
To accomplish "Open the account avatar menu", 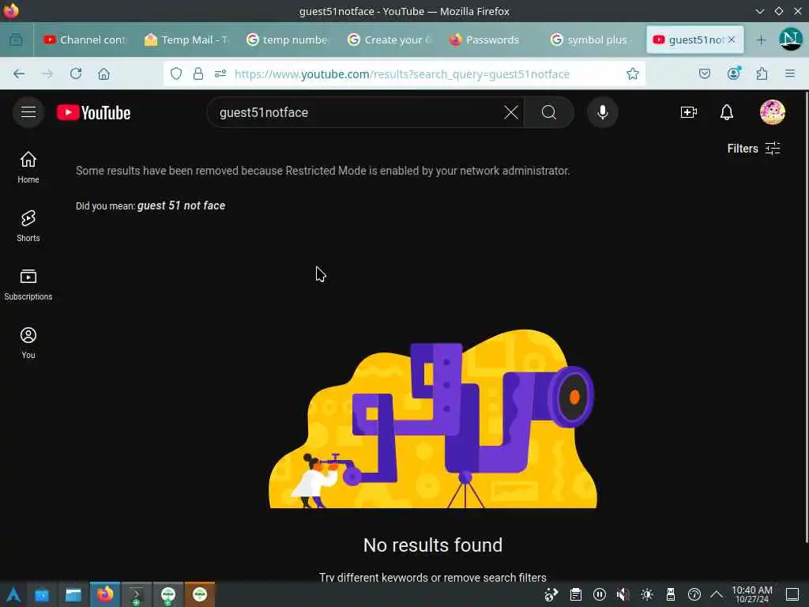I will tap(772, 112).
